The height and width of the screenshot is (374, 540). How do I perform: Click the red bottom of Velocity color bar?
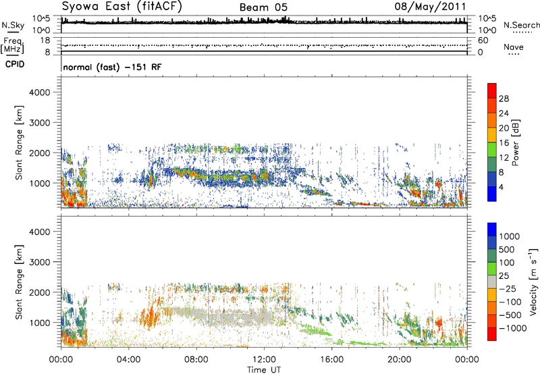coord(492,334)
